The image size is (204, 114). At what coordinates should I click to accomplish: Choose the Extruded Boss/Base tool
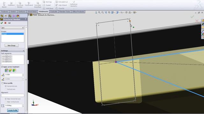pyautogui.click(x=38, y=5)
